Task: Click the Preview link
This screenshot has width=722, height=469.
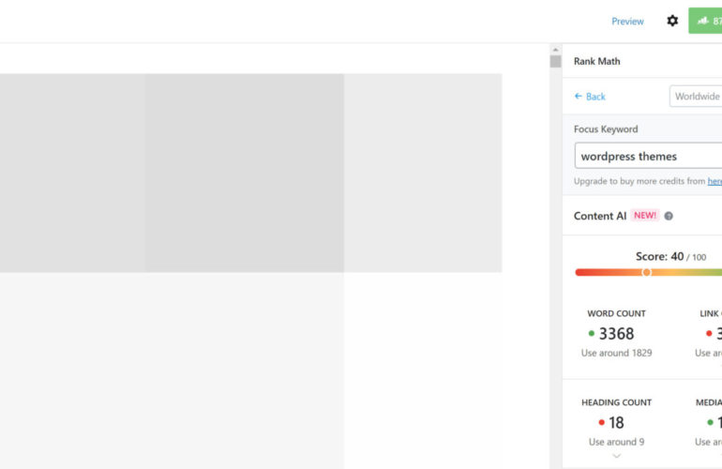Action: pos(627,22)
